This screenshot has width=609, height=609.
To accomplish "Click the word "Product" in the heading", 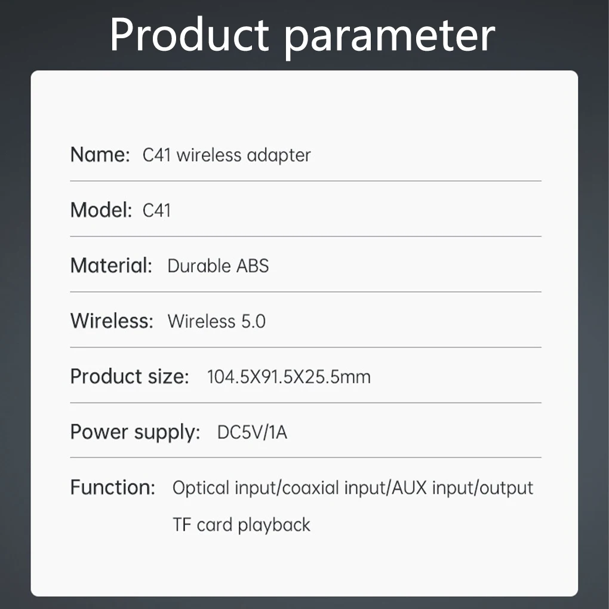I will pos(189,35).
